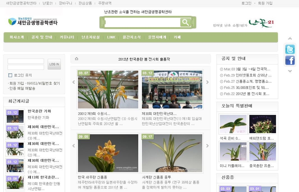
Task: Open the 03.07 yellow orchid photo
Action: tap(108, 89)
